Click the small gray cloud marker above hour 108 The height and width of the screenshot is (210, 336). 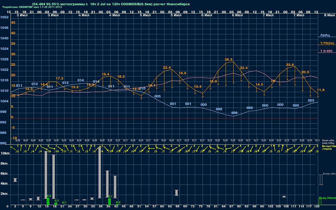pyautogui.click(x=284, y=197)
